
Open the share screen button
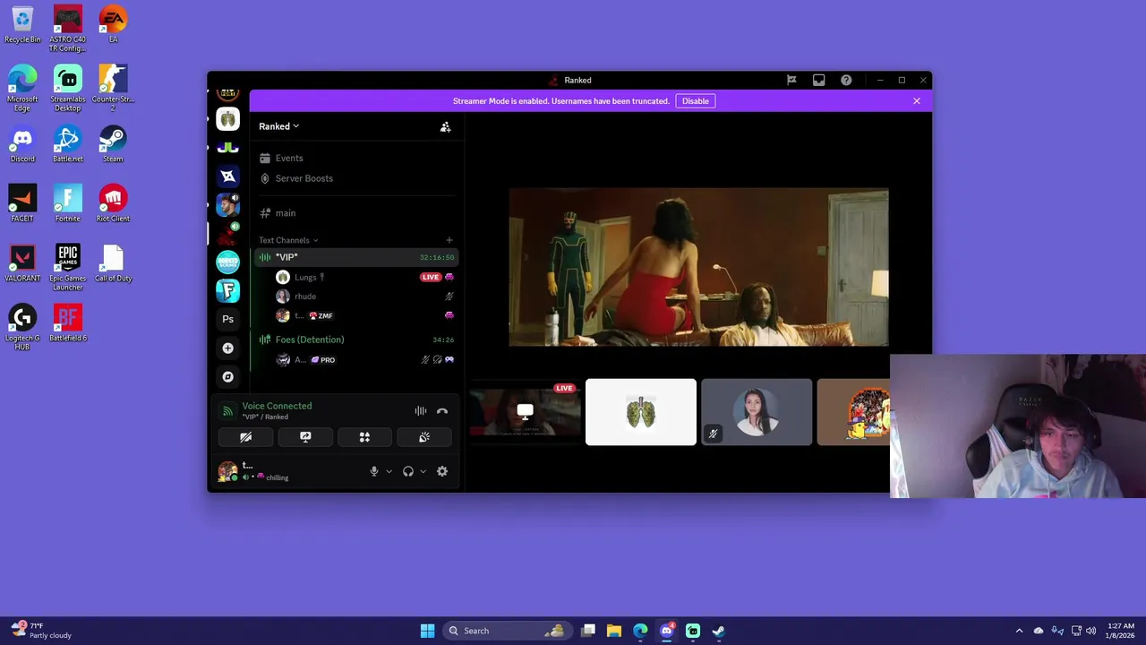pyautogui.click(x=305, y=437)
